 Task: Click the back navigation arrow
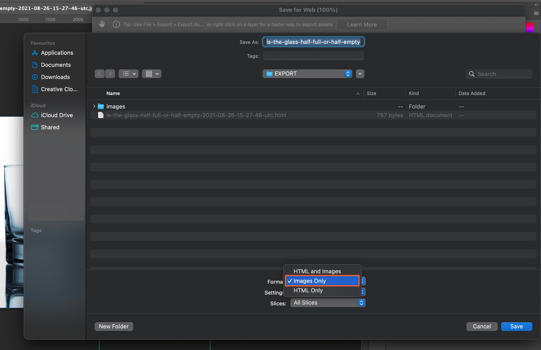99,74
